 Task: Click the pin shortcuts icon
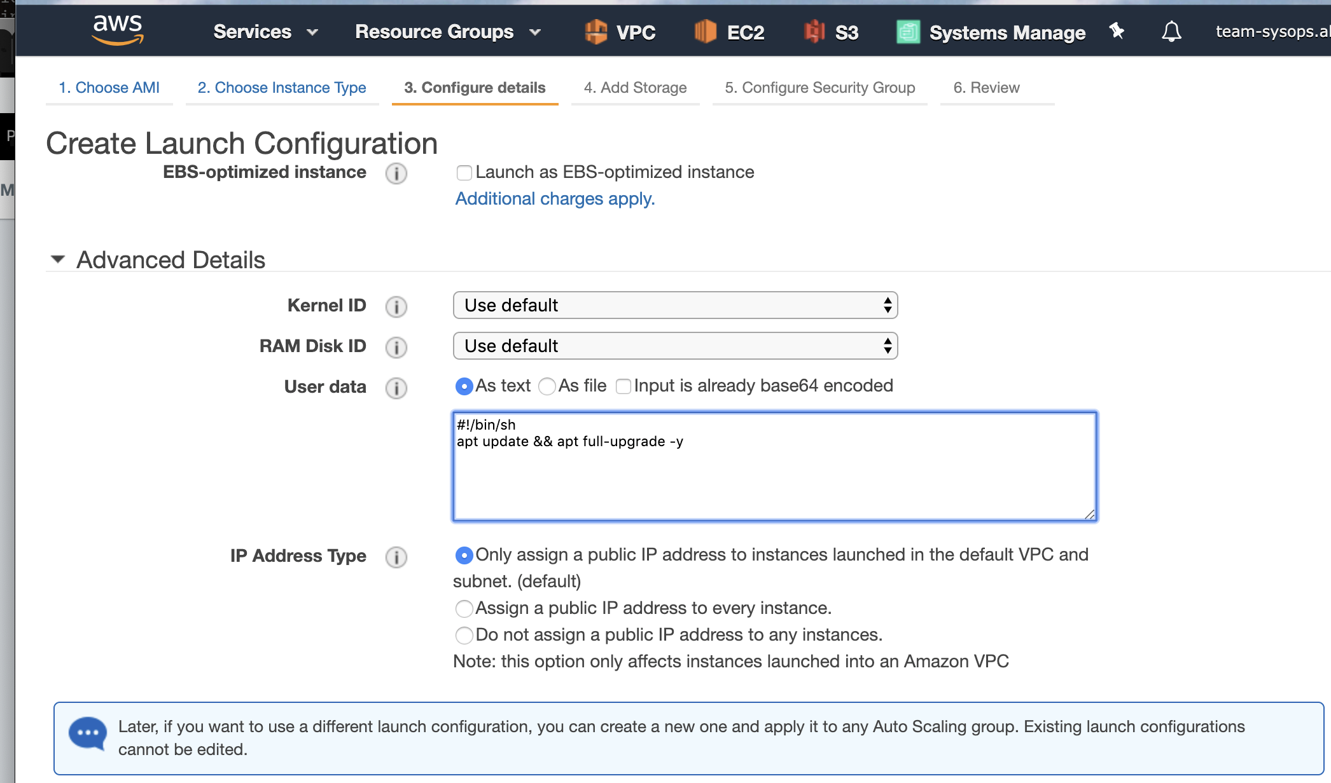click(x=1117, y=31)
